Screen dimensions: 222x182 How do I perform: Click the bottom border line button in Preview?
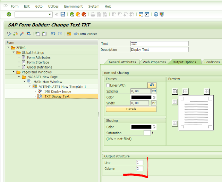click(x=175, y=123)
